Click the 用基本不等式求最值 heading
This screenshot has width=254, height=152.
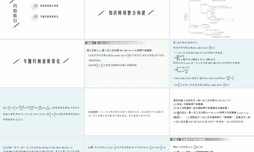[x=194, y=139]
